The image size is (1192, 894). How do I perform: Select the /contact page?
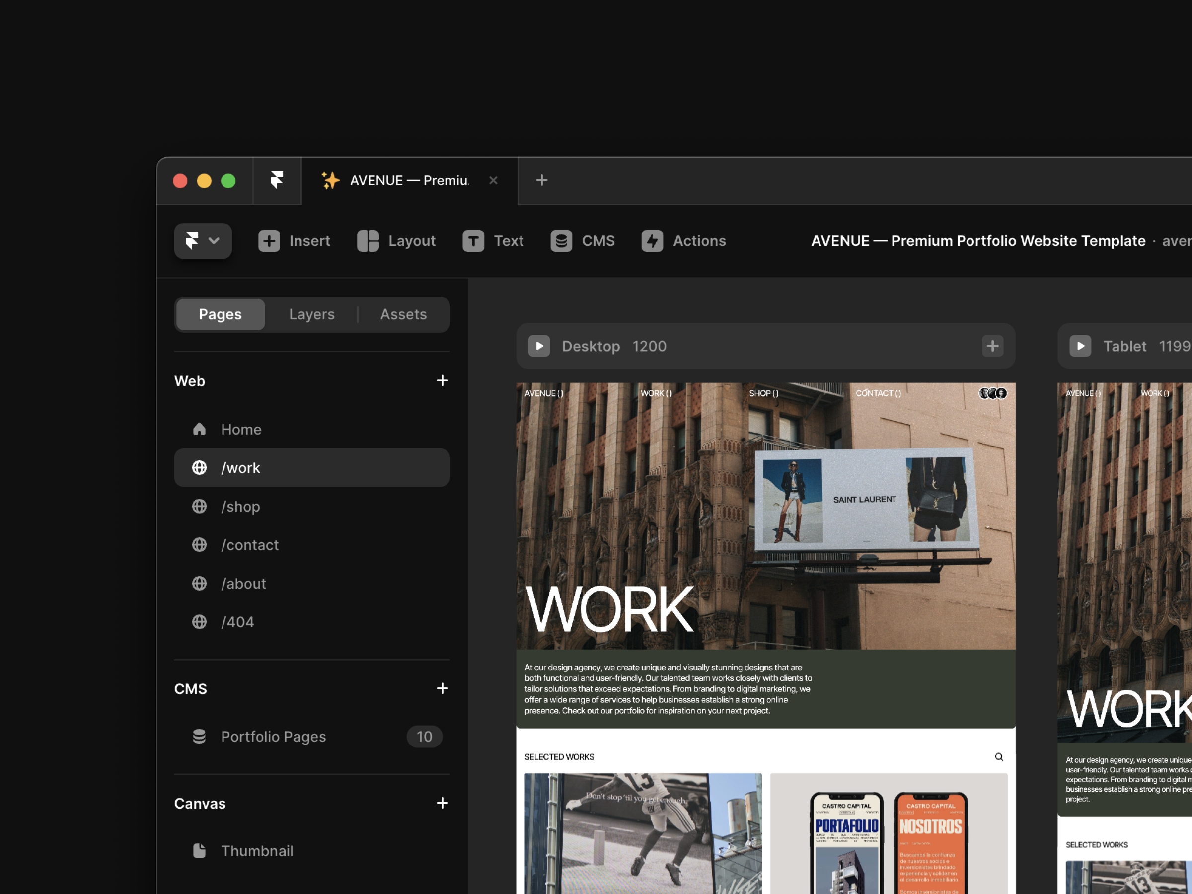(311, 545)
